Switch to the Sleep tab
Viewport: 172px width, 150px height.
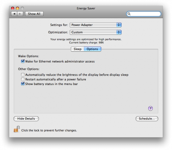[78, 49]
